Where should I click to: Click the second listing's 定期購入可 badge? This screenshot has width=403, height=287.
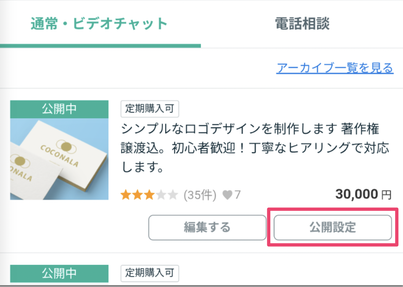coord(150,273)
